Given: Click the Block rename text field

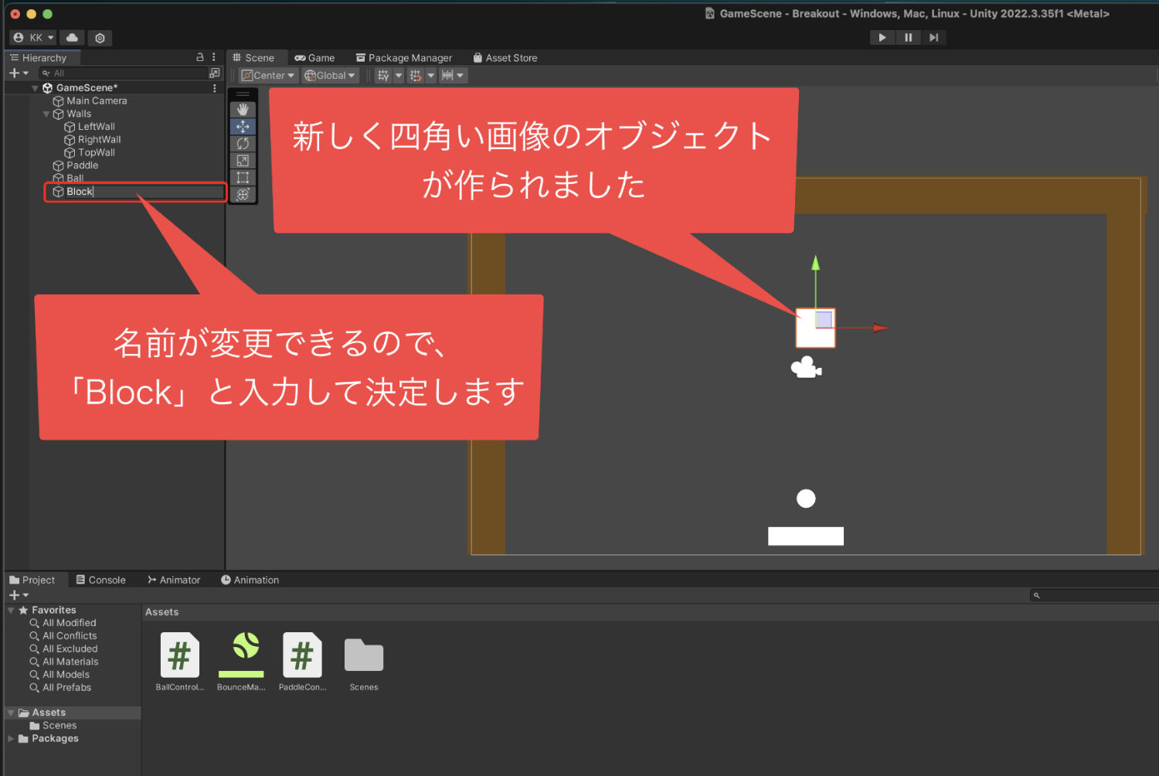Looking at the screenshot, I should (144, 192).
